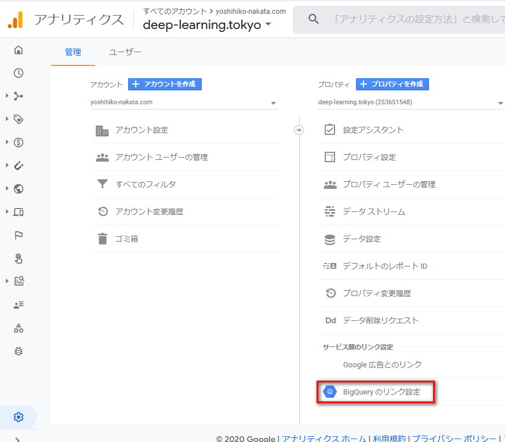Click the funnel filter icon

coord(103,184)
